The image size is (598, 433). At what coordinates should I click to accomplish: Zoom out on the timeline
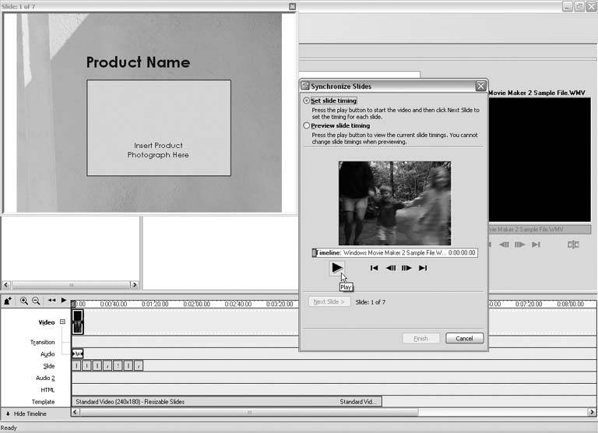[x=36, y=301]
